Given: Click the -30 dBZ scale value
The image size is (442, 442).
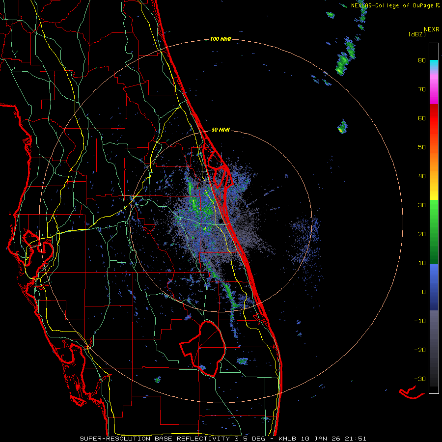Looking at the screenshot, I should [x=420, y=379].
